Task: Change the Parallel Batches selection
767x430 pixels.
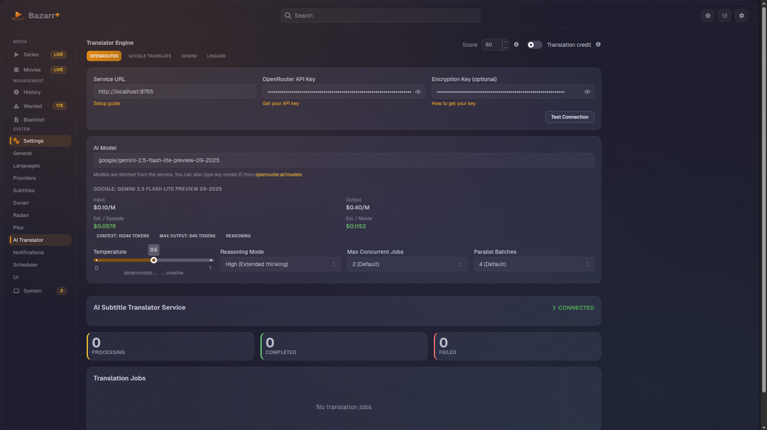Action: coord(534,264)
